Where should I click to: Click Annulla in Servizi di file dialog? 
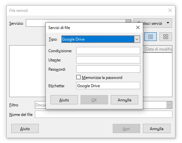tap(124, 100)
